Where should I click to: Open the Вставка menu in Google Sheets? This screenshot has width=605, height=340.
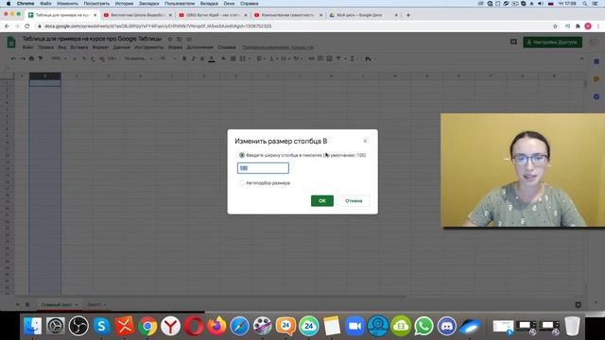79,47
